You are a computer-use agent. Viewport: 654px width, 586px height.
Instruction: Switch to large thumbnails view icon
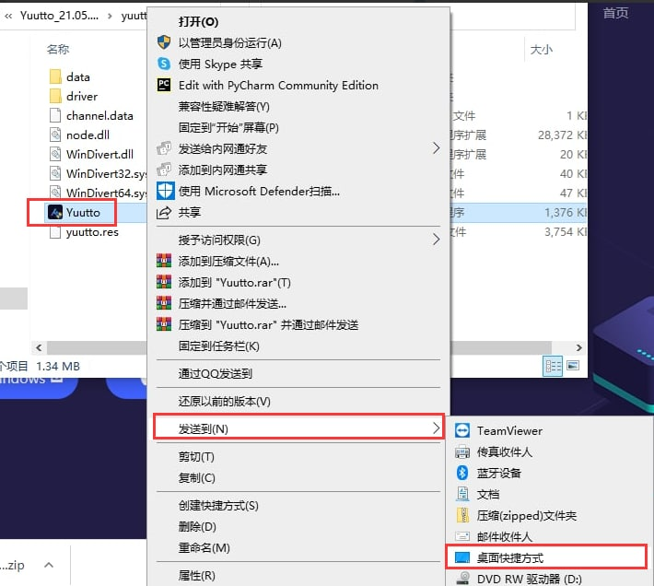click(573, 366)
